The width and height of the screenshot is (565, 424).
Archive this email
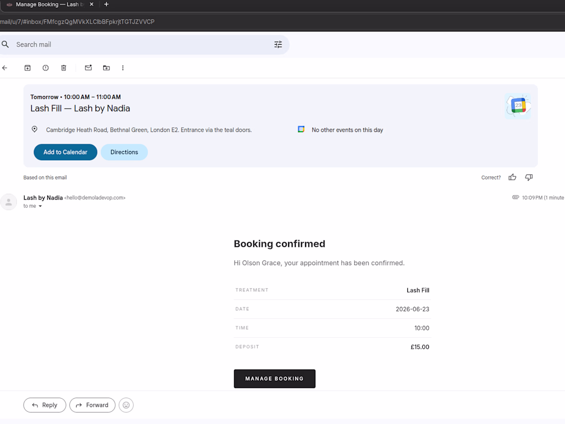pos(27,68)
